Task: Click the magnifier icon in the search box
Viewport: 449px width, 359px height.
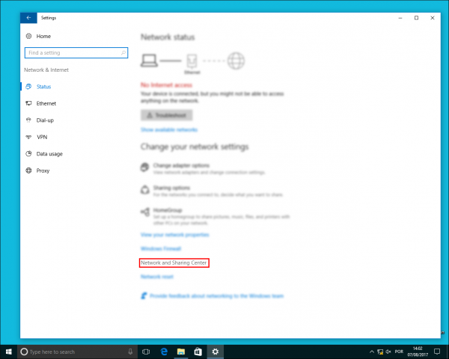Action: pos(123,52)
